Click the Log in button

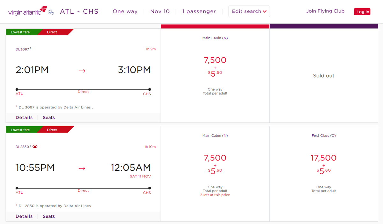362,11
